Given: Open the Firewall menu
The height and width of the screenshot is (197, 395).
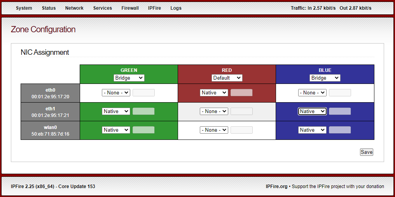Looking at the screenshot, I should click(130, 8).
